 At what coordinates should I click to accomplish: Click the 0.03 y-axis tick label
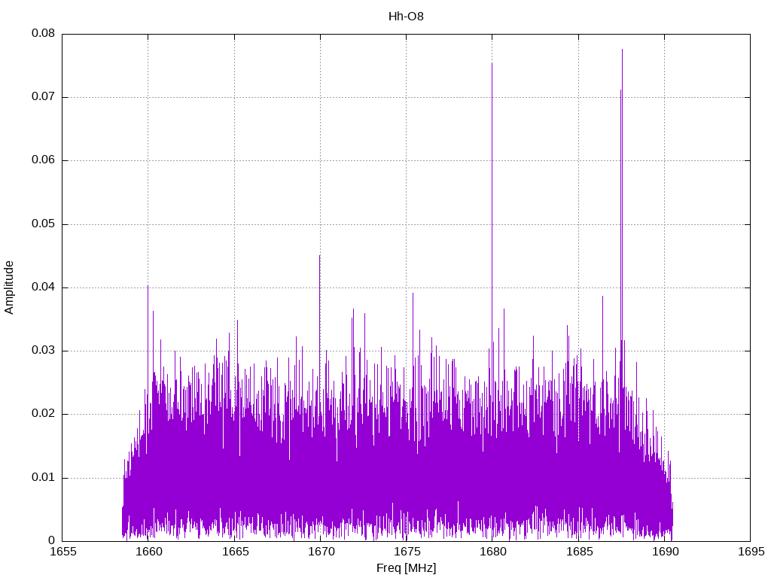click(x=43, y=351)
